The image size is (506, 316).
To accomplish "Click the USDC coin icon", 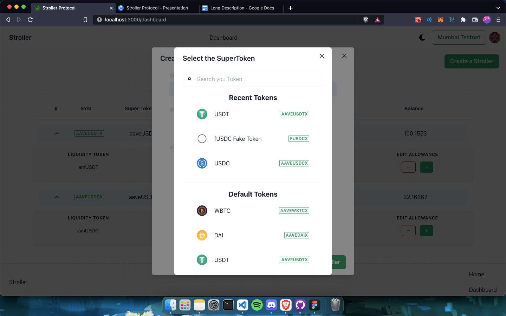I will click(202, 163).
